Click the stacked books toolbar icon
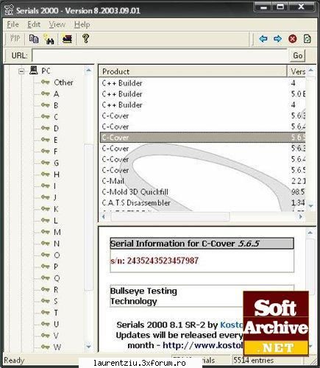The width and height of the screenshot is (320, 368). coord(67,39)
